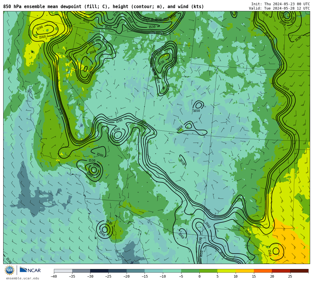The image size is (313, 282).
Task: Click the 25 colorbar tick label
Action: tap(290, 276)
